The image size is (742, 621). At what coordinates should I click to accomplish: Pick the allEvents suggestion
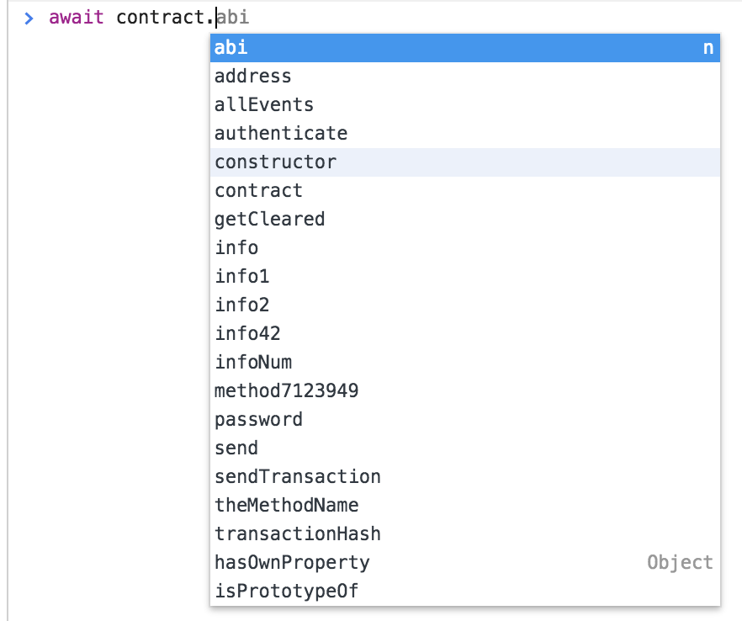(x=464, y=104)
